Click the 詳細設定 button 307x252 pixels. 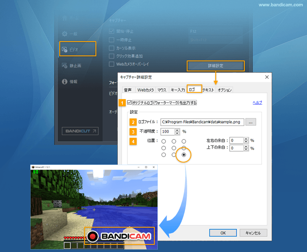pos(216,66)
